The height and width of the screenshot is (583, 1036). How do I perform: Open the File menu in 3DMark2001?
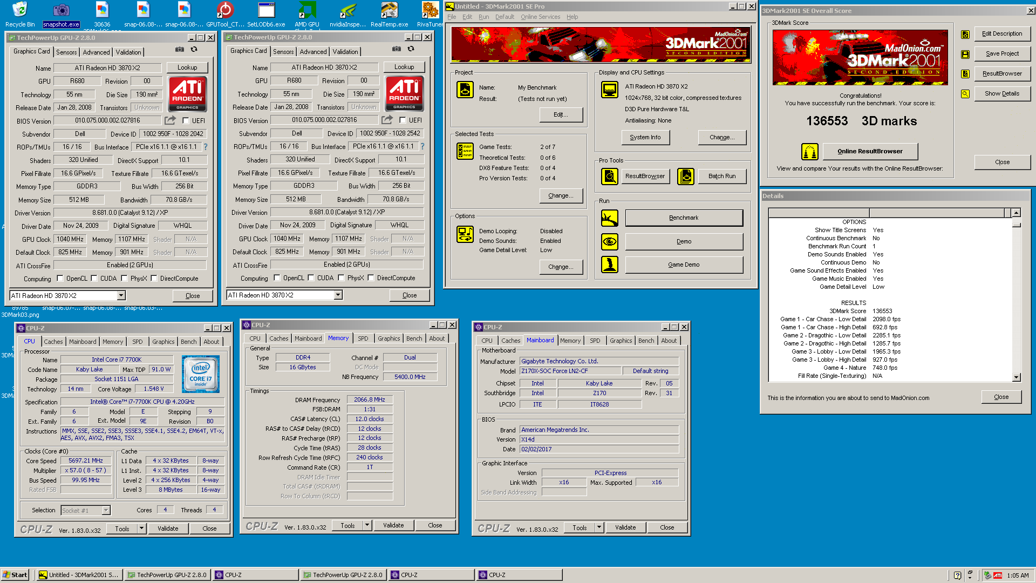(452, 17)
